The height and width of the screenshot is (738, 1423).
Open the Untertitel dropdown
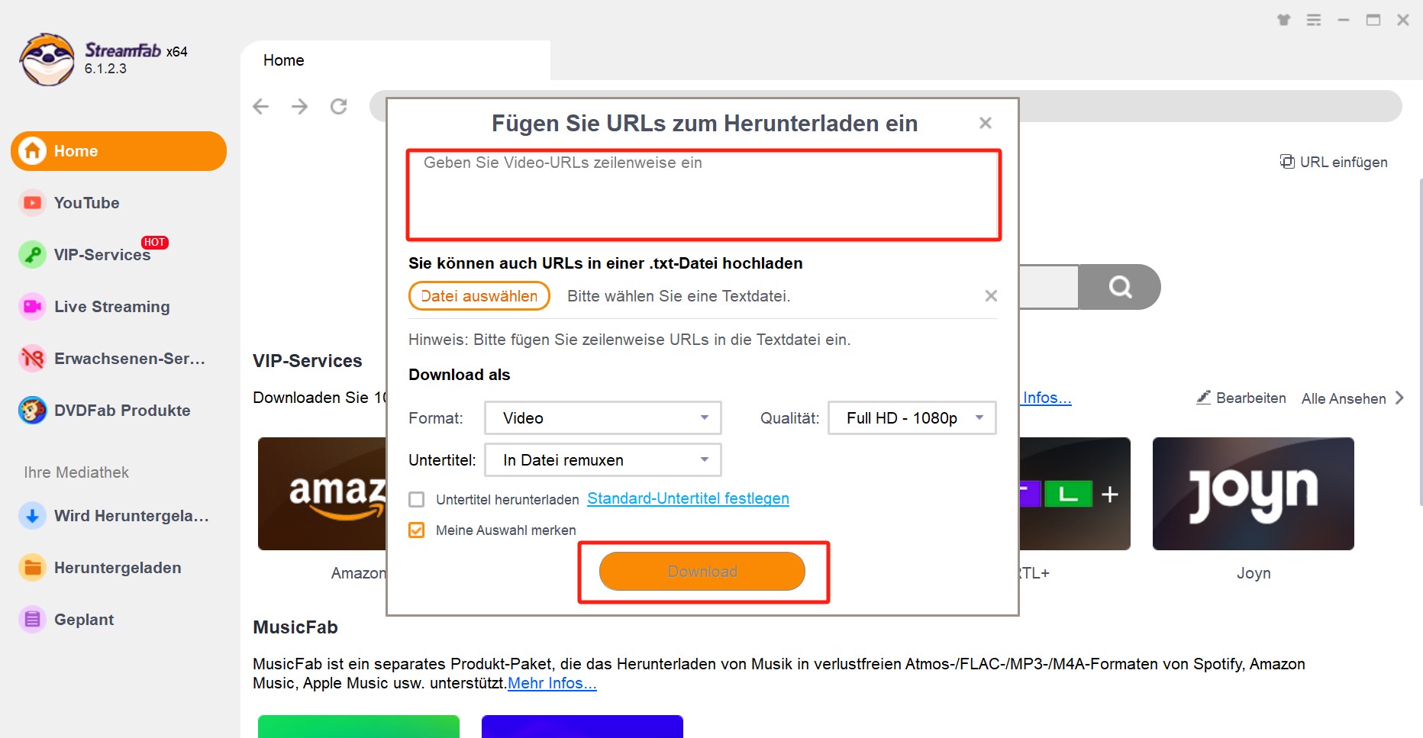[x=603, y=460]
